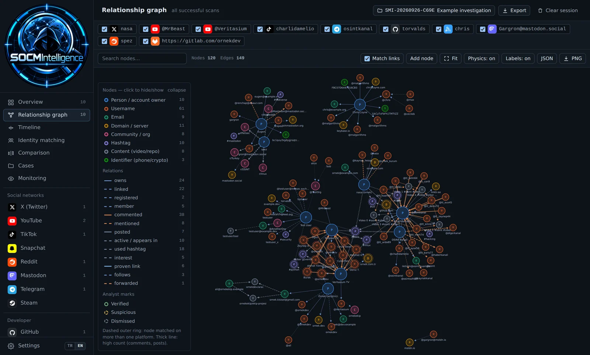This screenshot has height=355, width=590.
Task: Uncheck the nasa account checkbox
Action: [x=104, y=29]
